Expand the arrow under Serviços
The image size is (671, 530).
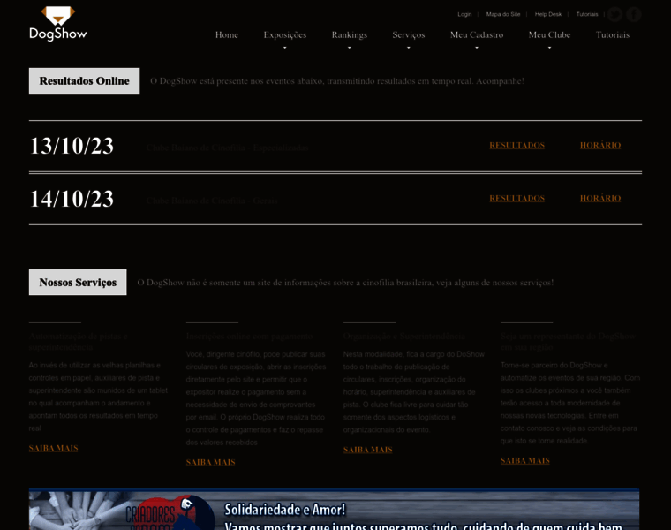tap(409, 48)
